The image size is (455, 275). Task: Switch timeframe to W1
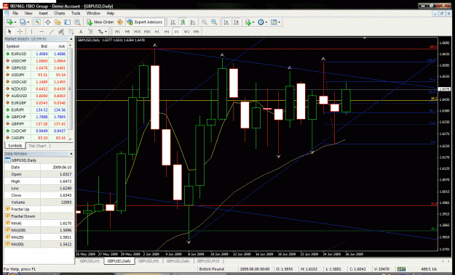coord(186,31)
